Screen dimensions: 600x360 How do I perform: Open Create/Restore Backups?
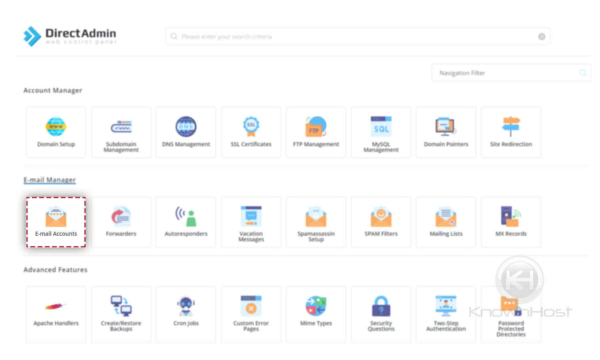click(x=121, y=314)
